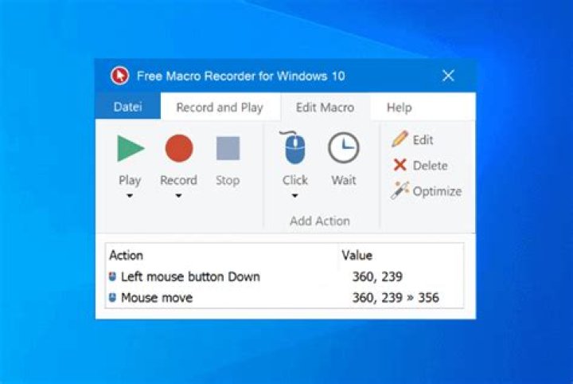Click the Wait label under the clock

pos(344,180)
